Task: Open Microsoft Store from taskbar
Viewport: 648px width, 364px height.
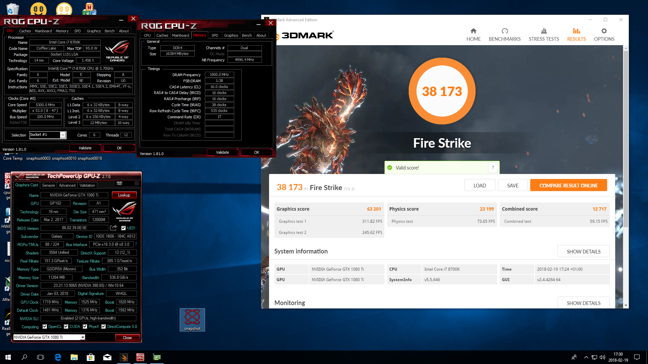Action: pos(90,357)
